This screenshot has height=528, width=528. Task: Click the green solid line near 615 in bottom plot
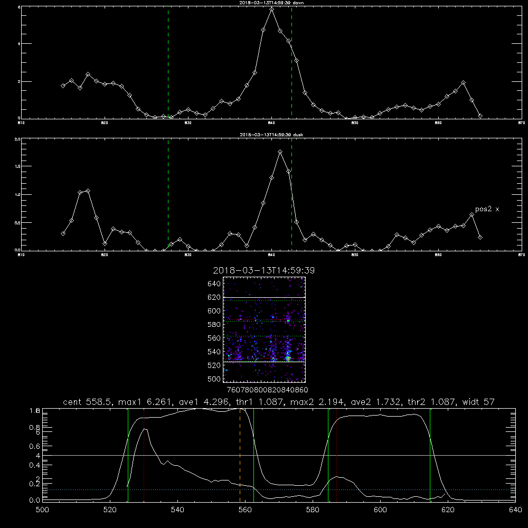coord(430,455)
